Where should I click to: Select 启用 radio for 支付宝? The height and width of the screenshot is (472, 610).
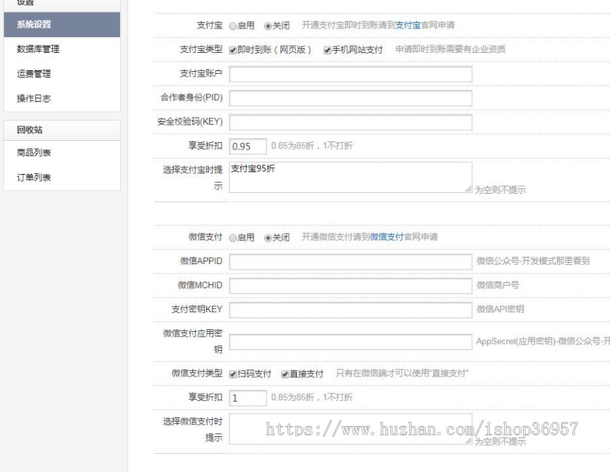232,26
